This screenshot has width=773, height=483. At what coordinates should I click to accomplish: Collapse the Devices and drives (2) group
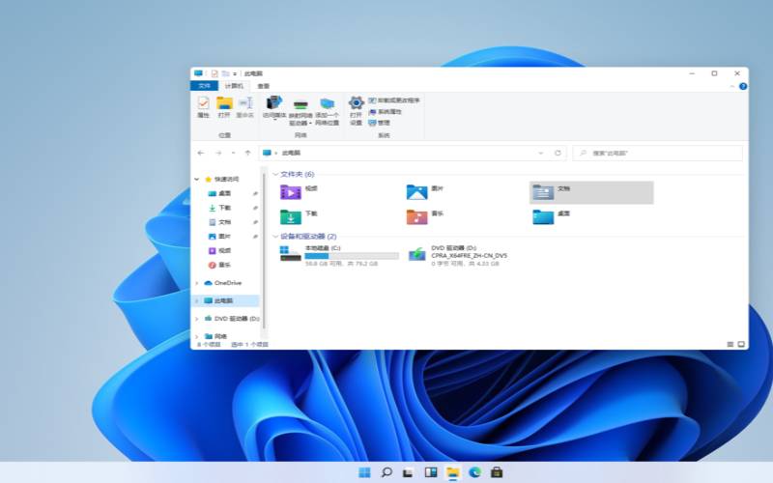[275, 237]
